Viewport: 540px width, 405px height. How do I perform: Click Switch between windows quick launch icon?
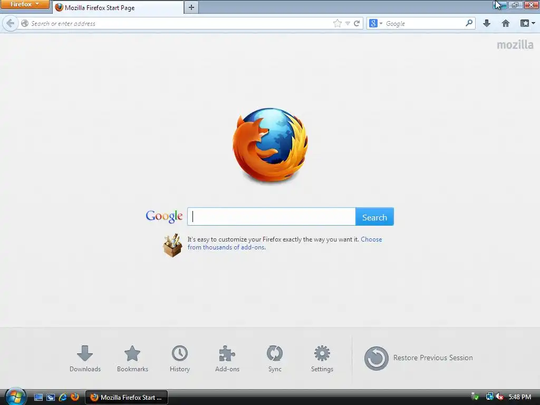(x=51, y=398)
